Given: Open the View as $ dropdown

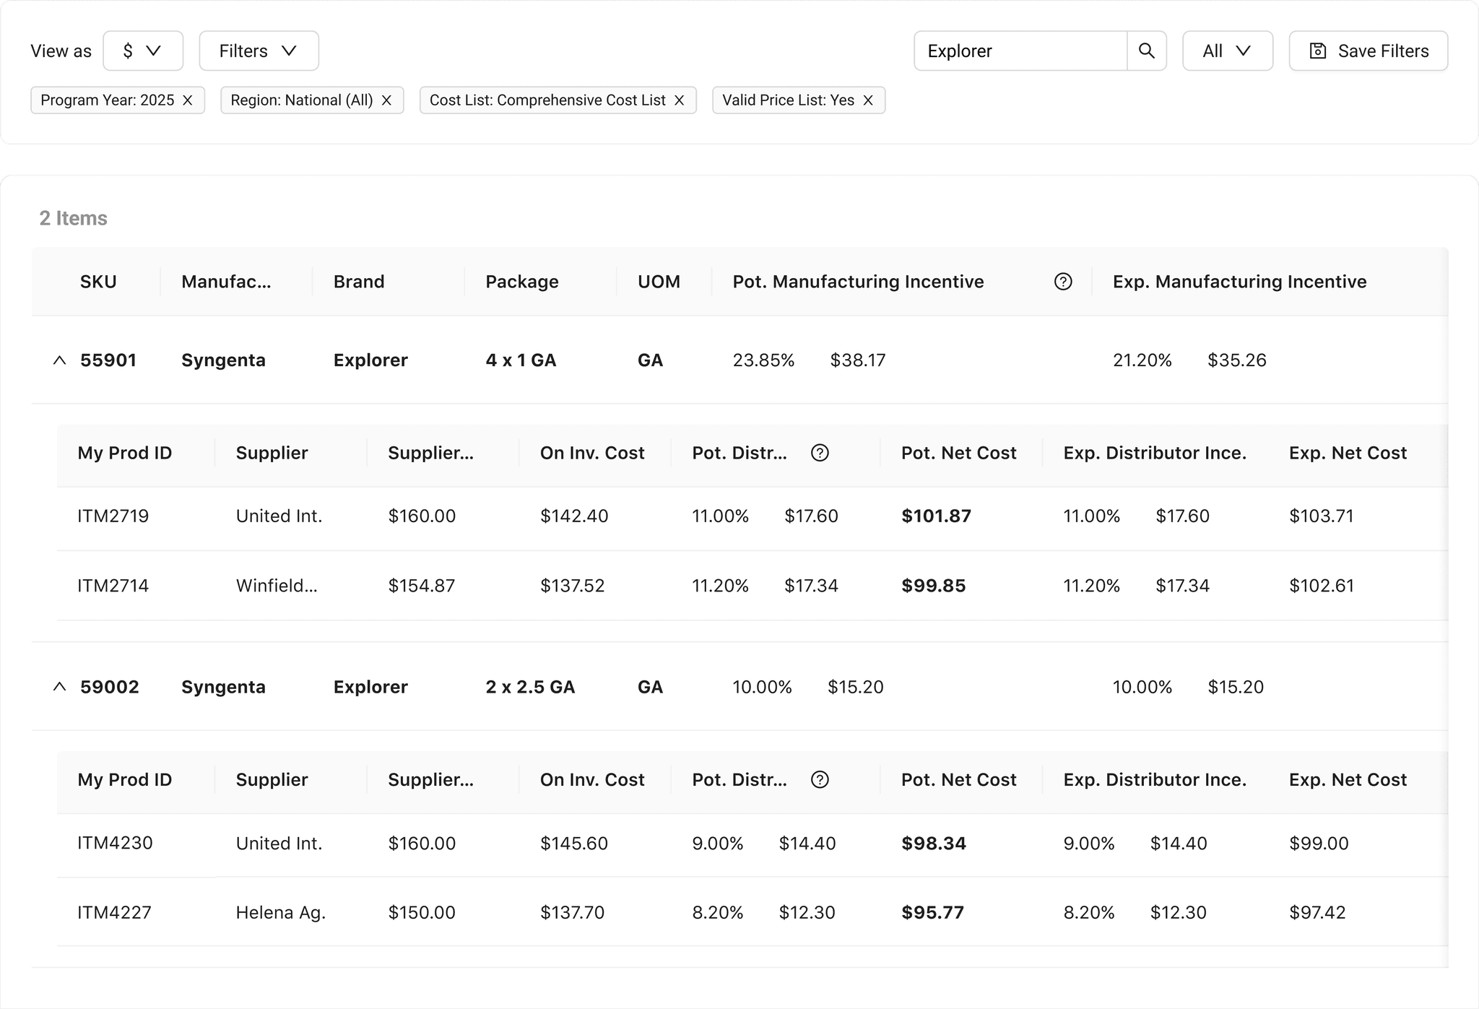Looking at the screenshot, I should point(143,51).
